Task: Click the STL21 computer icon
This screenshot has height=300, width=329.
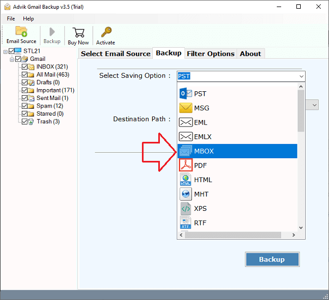Action: [17, 51]
